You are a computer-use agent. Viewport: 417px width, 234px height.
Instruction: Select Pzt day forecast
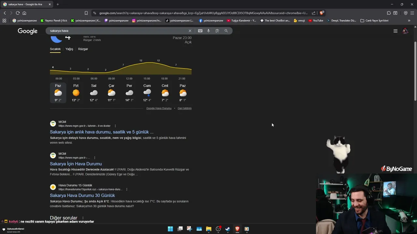click(76, 93)
